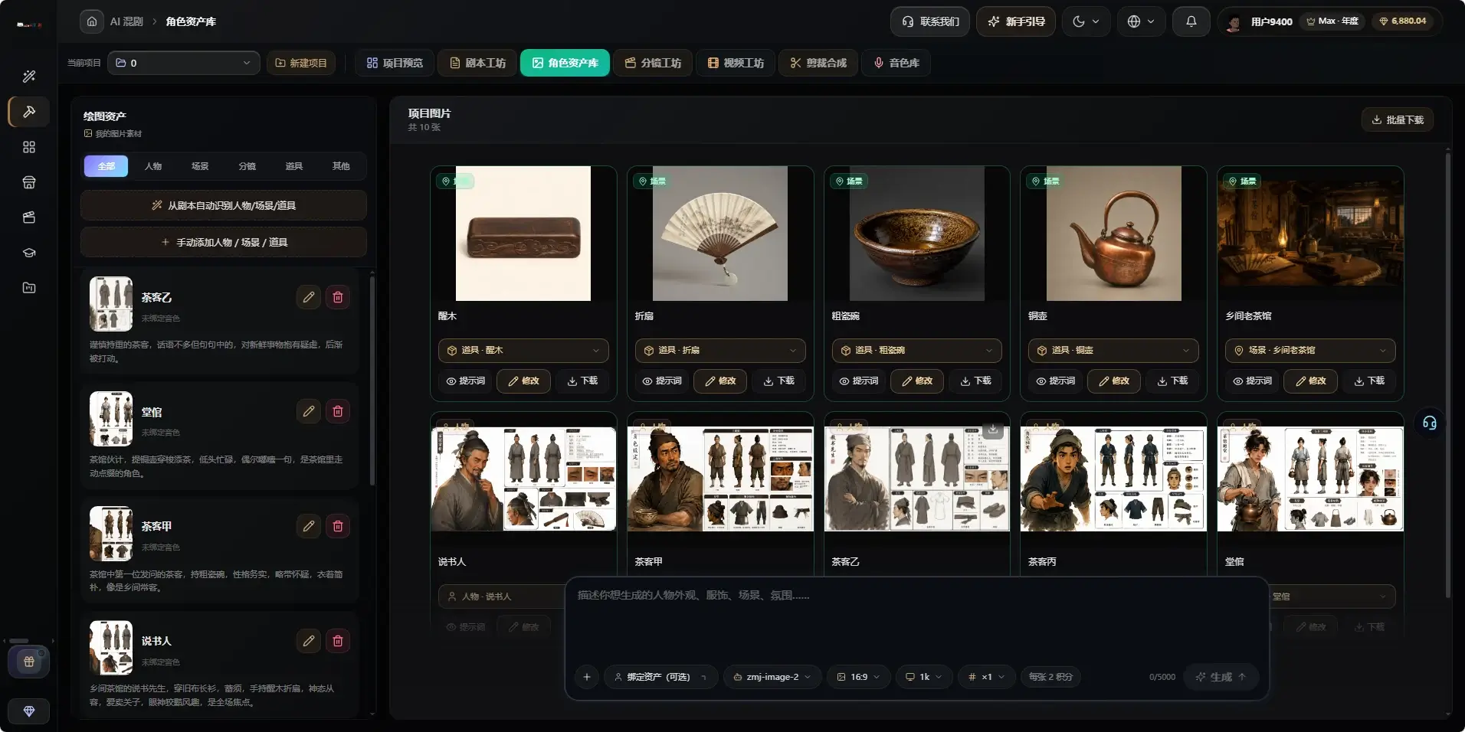This screenshot has width=1465, height=732.
Task: Open the x1 image count dropdown
Action: click(986, 677)
